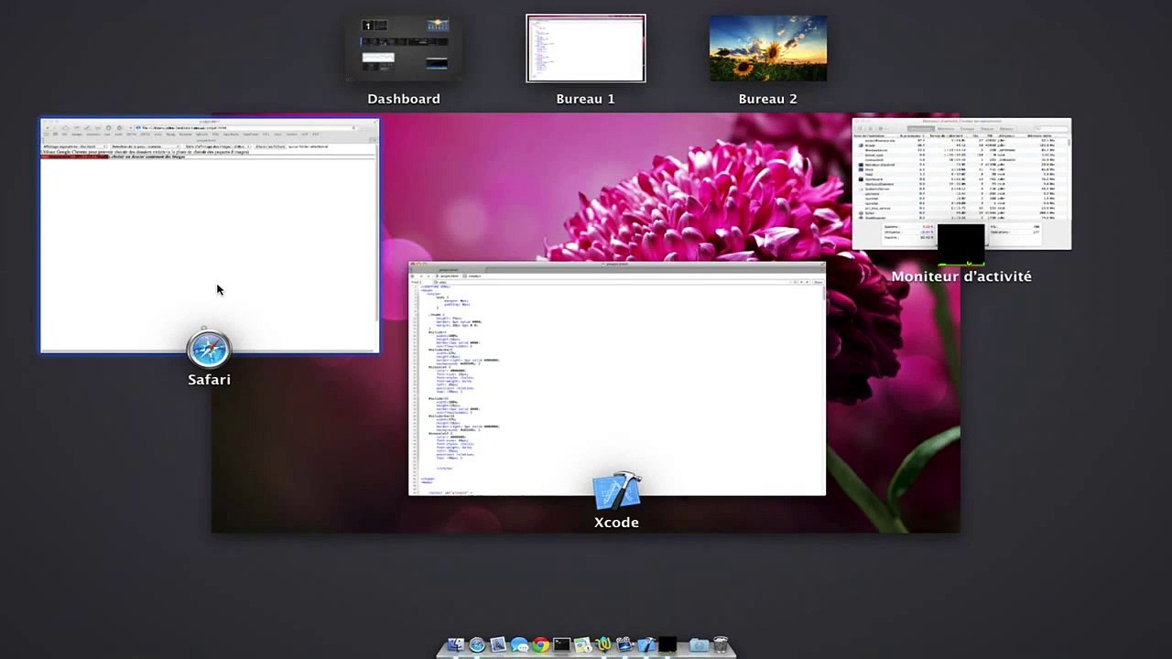
Task: Open Terminal from the Dock
Action: tap(562, 644)
